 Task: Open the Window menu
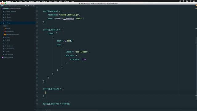66,1
